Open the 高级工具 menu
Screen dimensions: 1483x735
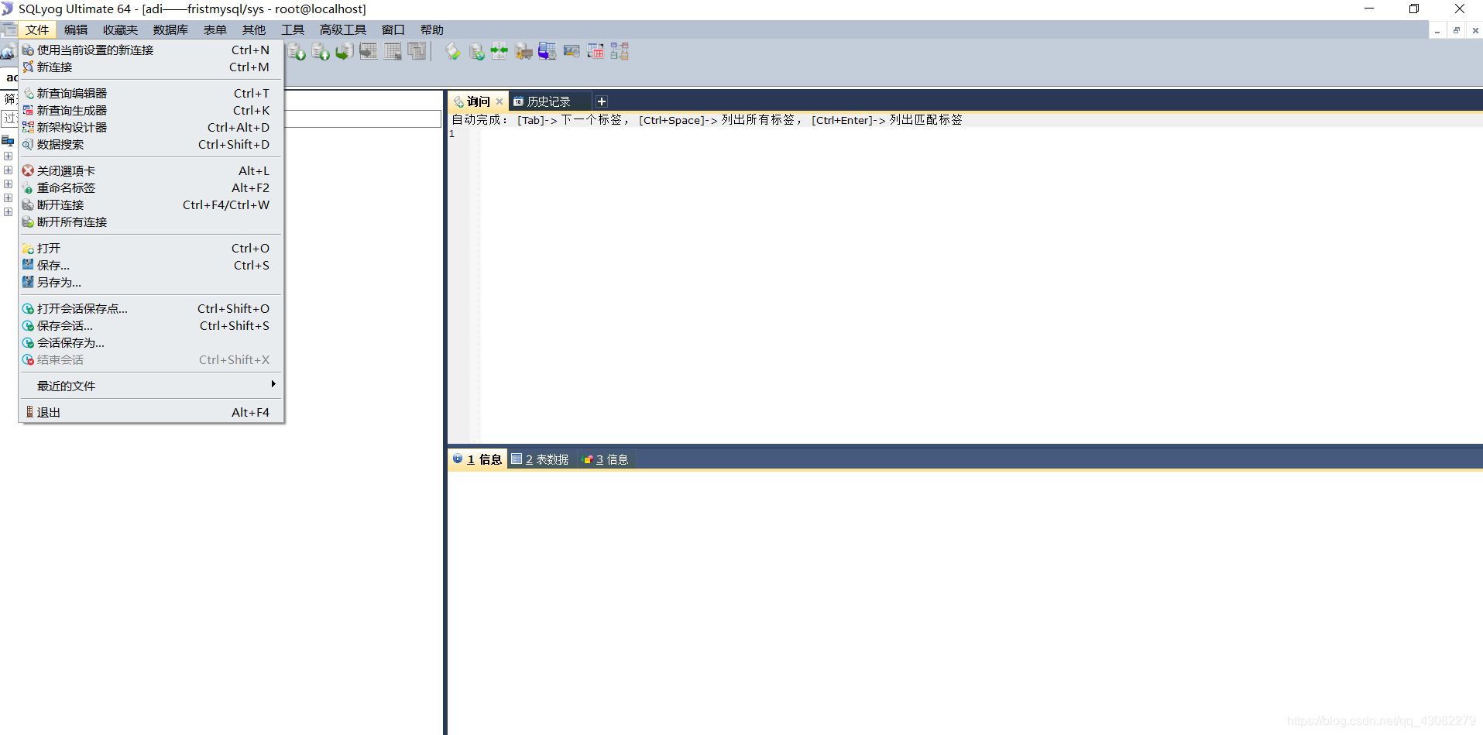point(343,29)
